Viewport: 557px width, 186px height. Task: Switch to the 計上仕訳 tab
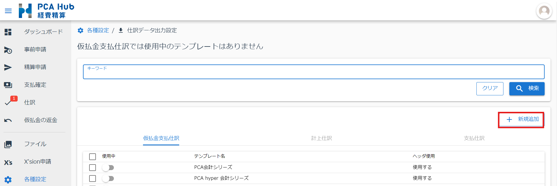pyautogui.click(x=321, y=138)
